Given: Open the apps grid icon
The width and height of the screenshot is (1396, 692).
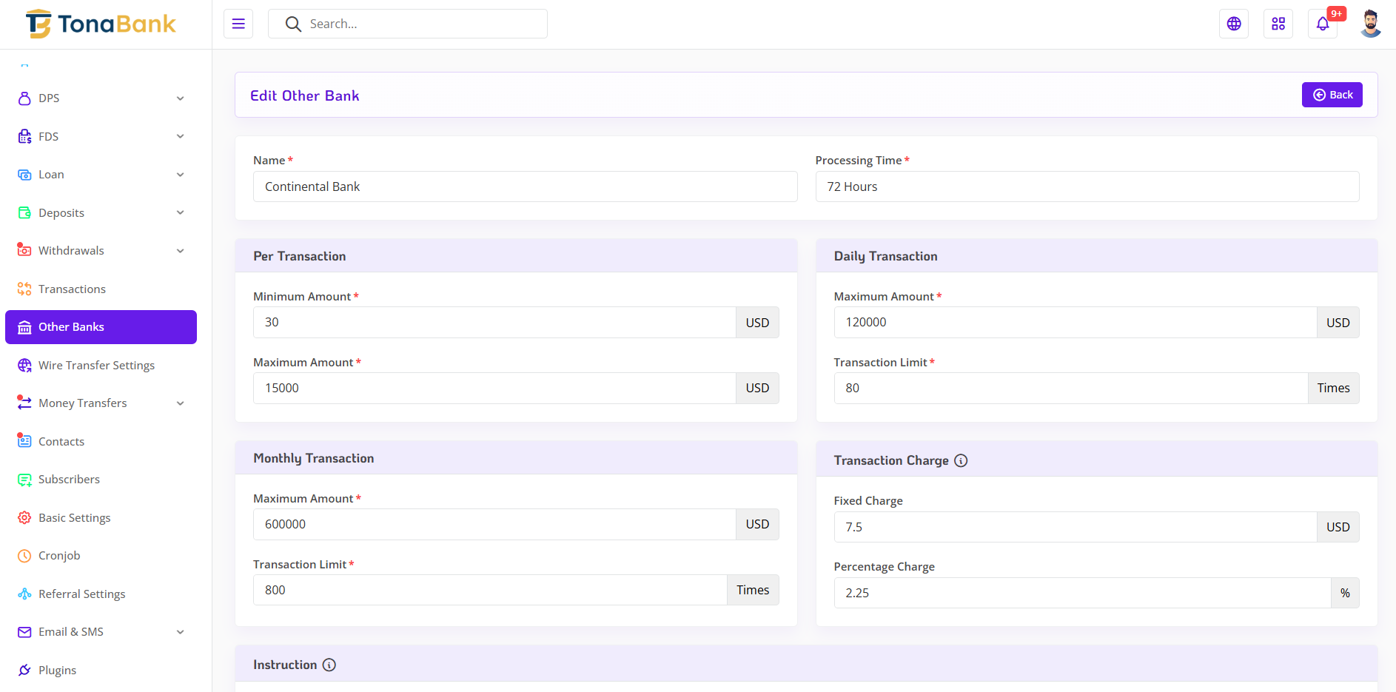Looking at the screenshot, I should click(x=1278, y=24).
